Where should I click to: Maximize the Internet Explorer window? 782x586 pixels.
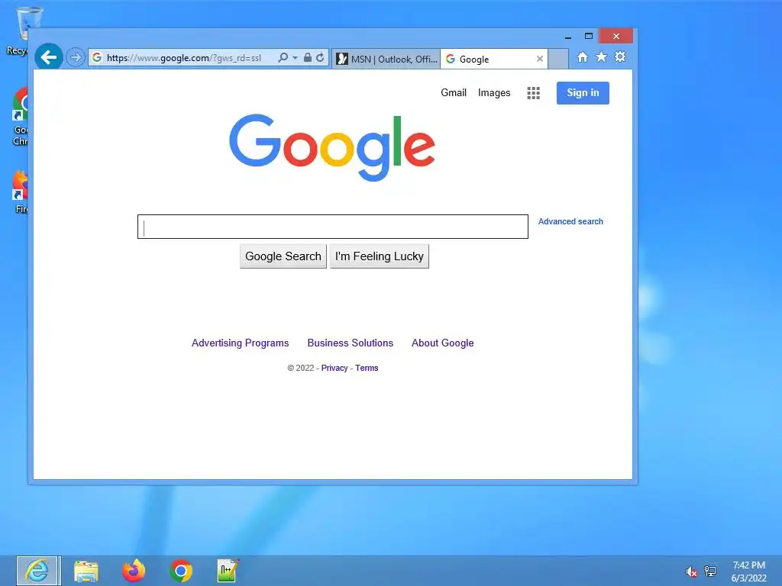click(589, 37)
